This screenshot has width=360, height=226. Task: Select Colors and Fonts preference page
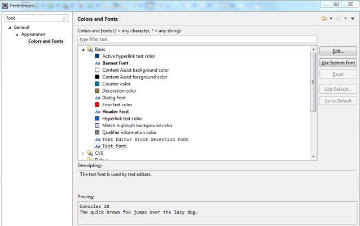[46, 41]
